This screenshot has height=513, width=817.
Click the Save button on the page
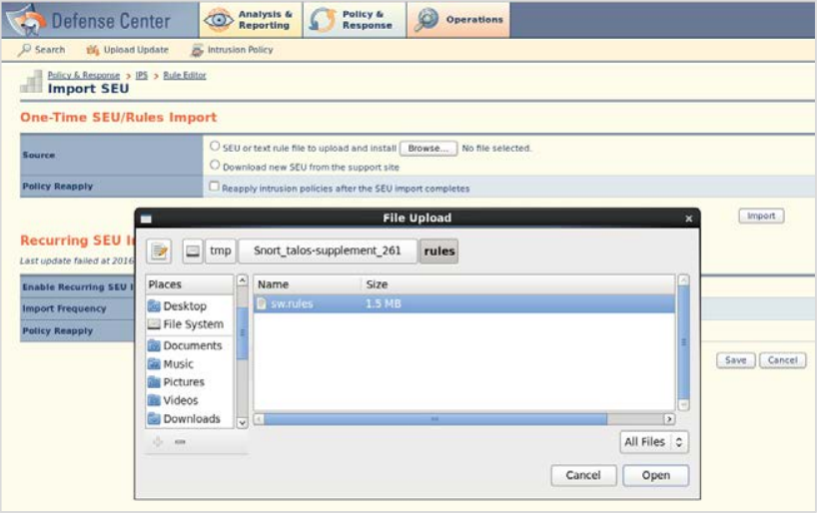coord(736,360)
